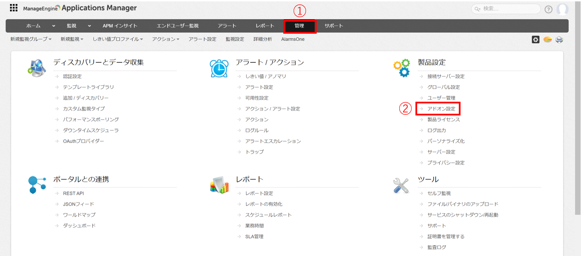The width and height of the screenshot is (581, 256).
Task: Open the OAuthプロバイダー link
Action: [x=83, y=141]
